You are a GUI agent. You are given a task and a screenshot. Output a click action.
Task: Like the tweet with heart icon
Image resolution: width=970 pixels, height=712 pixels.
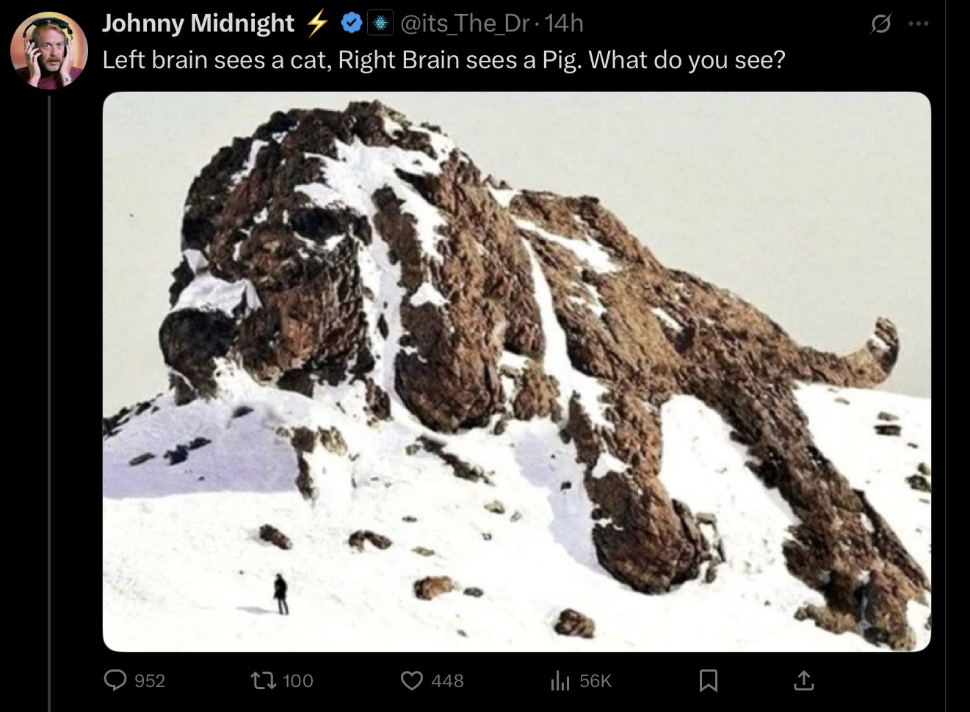pos(411,680)
